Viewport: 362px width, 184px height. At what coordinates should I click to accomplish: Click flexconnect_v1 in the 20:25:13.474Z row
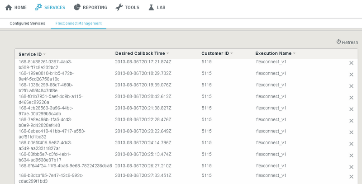tap(271, 154)
